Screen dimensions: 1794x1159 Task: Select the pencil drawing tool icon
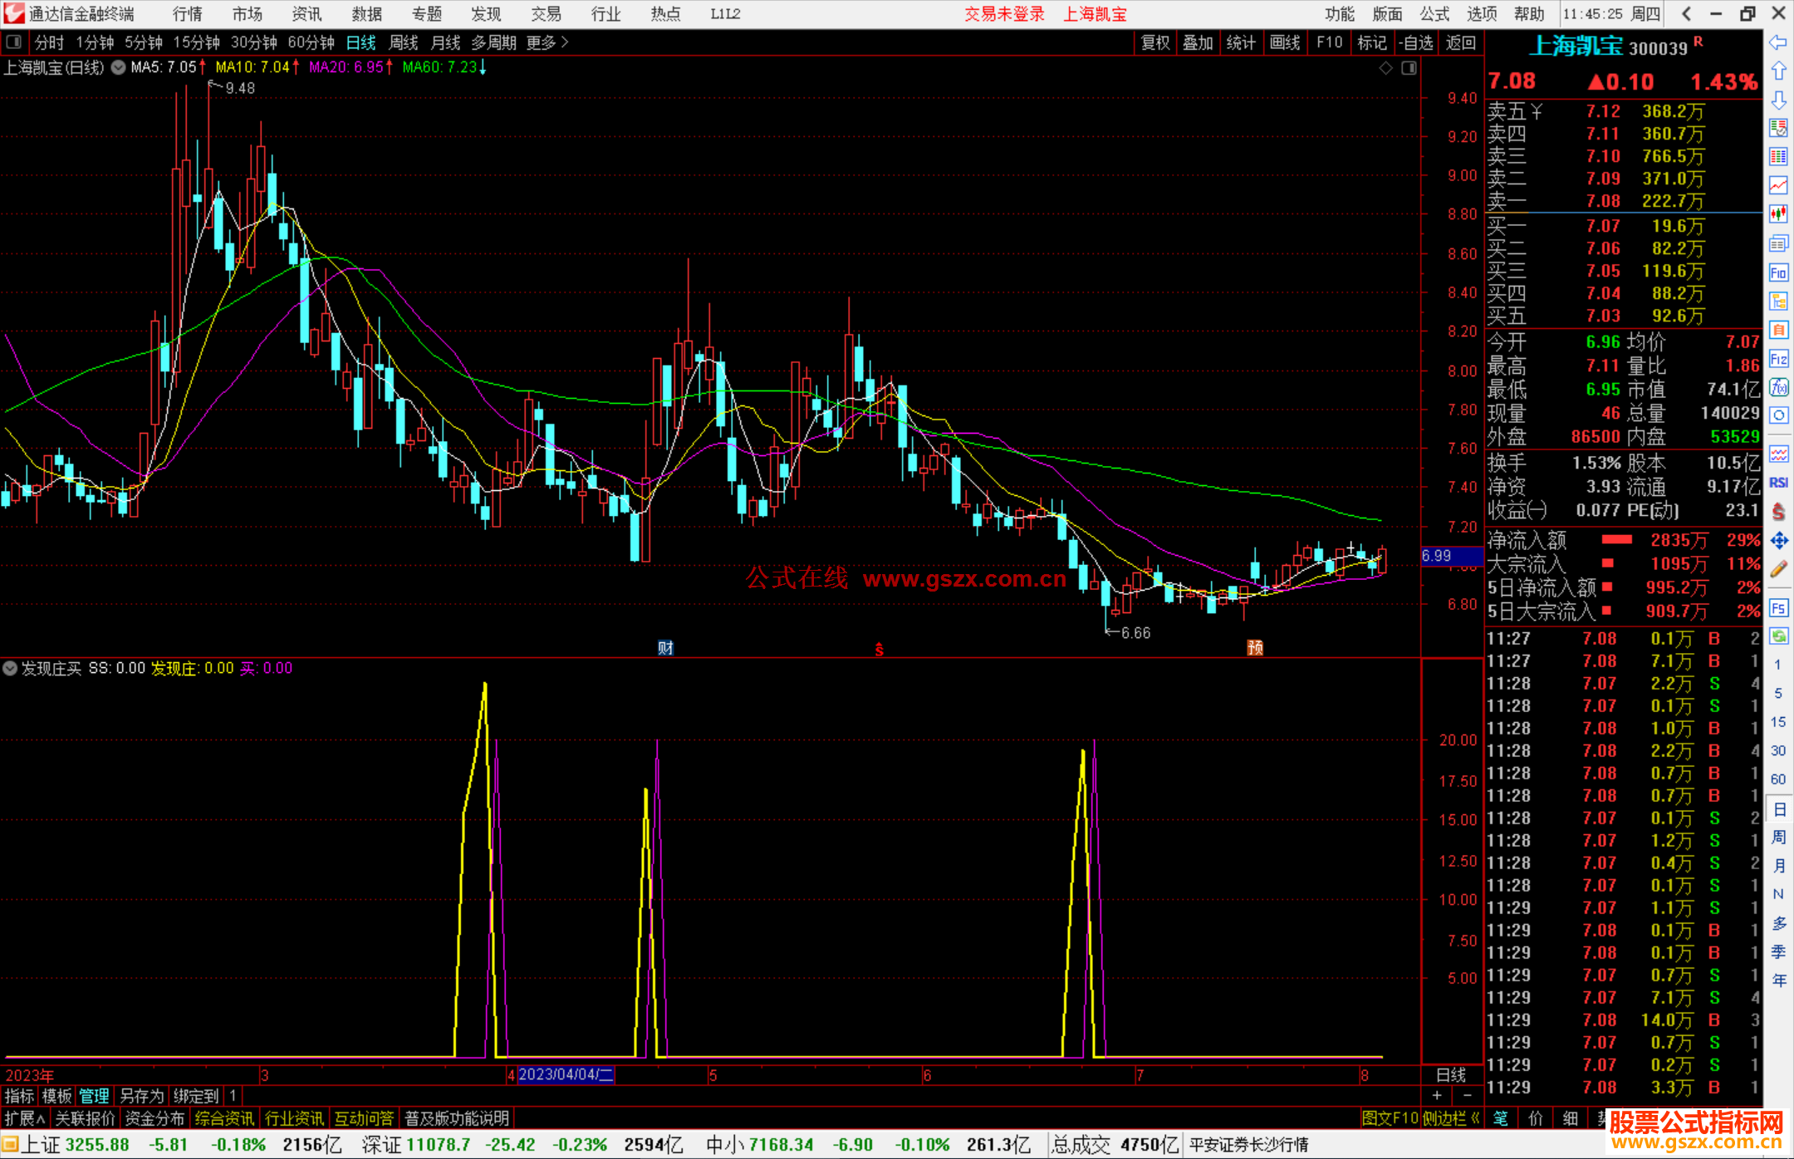[1778, 569]
